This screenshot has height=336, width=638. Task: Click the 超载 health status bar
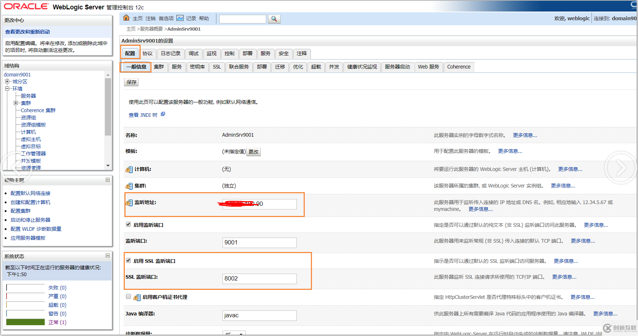(26, 305)
